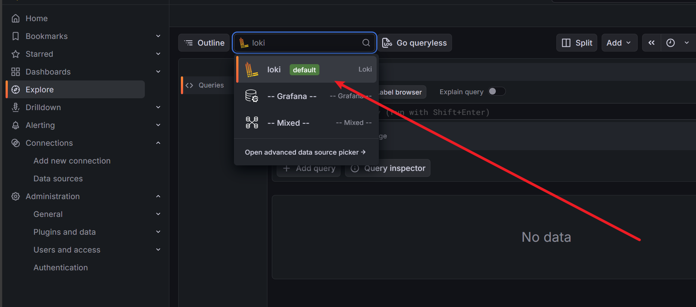Viewport: 696px width, 307px height.
Task: Expand the Dashboards section chevron
Action: coord(158,72)
